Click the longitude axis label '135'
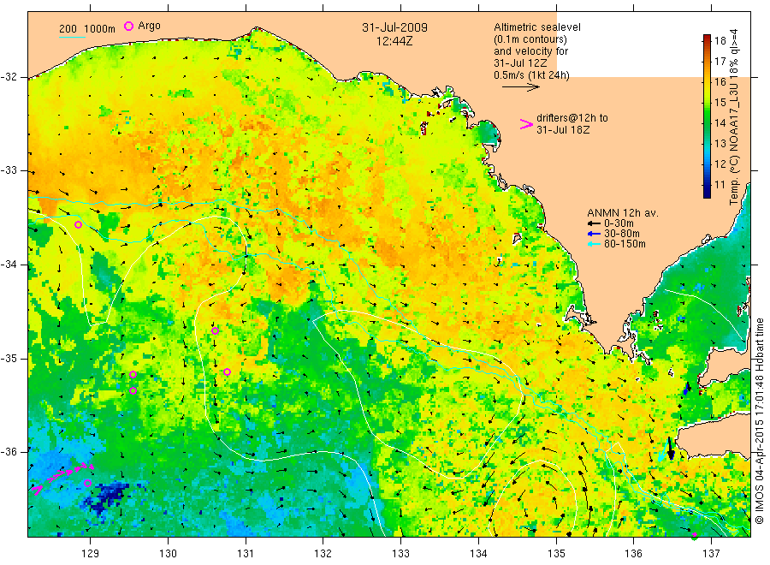Image resolution: width=770 pixels, height=565 pixels. click(x=556, y=554)
